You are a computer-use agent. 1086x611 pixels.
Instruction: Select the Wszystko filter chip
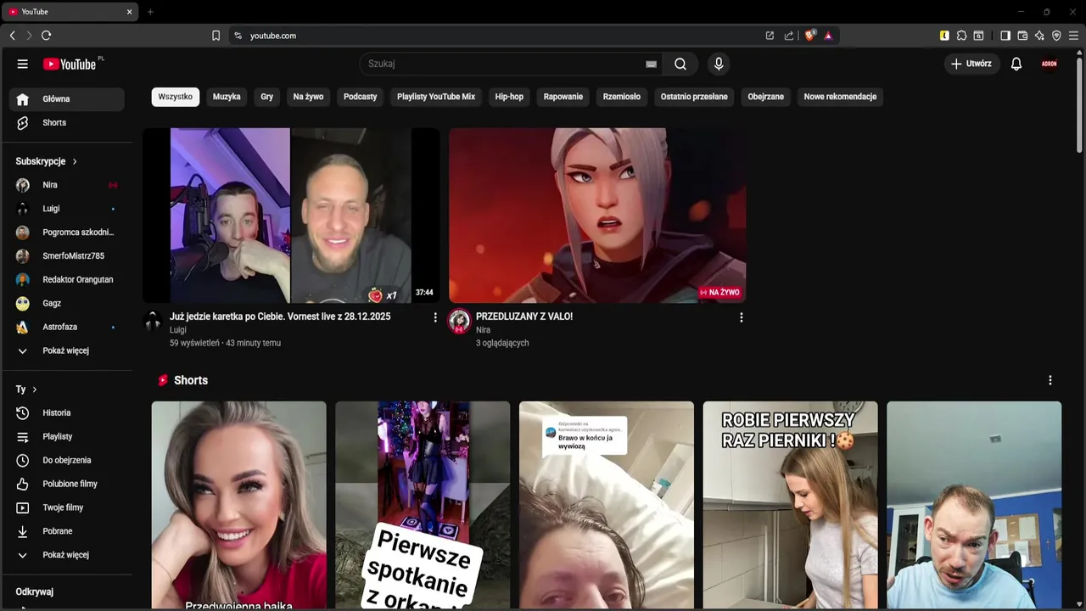pos(176,97)
